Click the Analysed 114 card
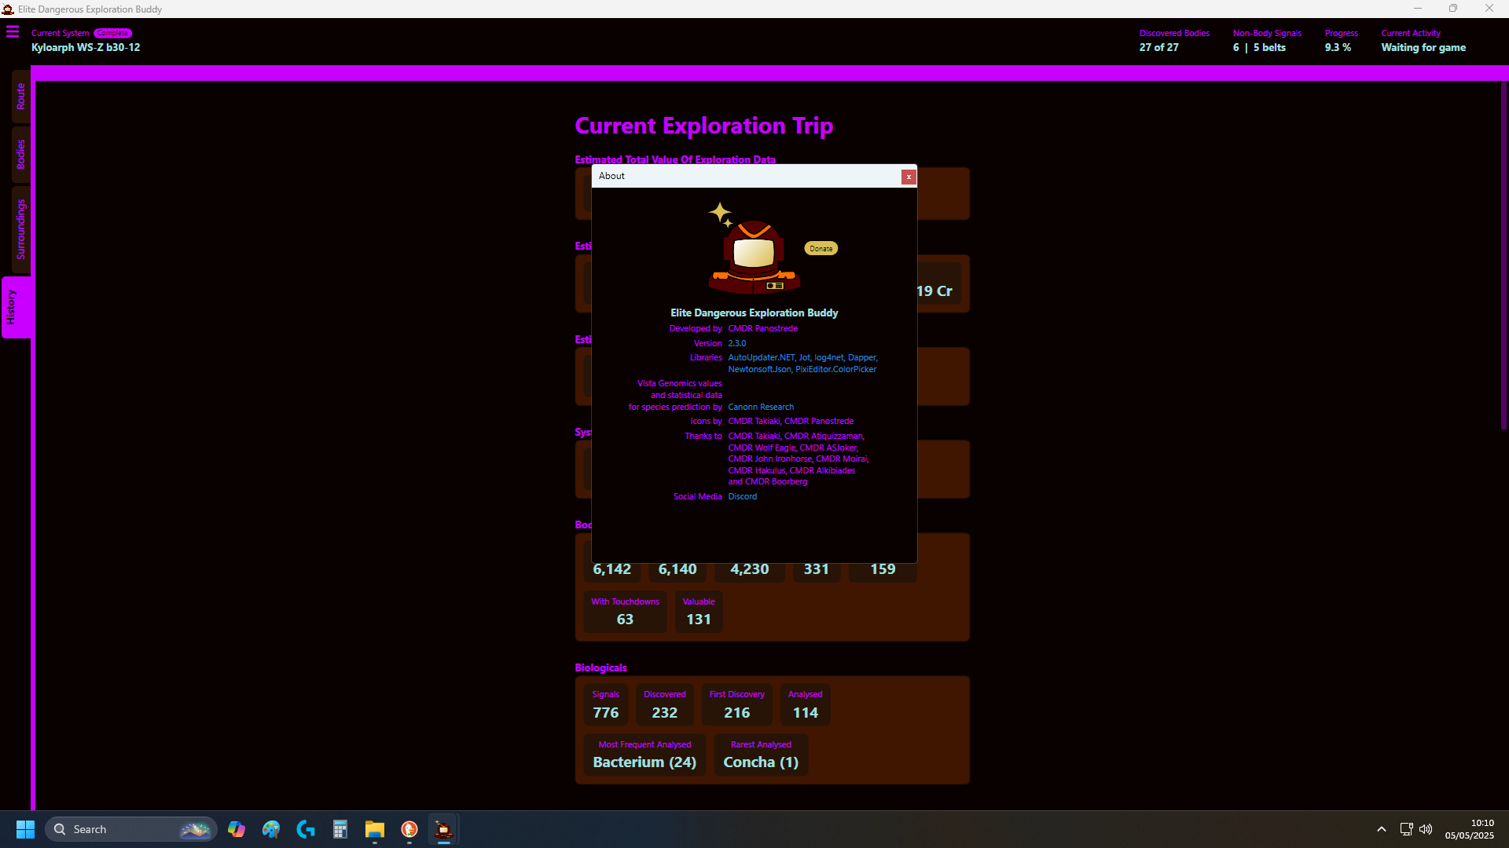Screen dimensions: 1509x848 805,704
